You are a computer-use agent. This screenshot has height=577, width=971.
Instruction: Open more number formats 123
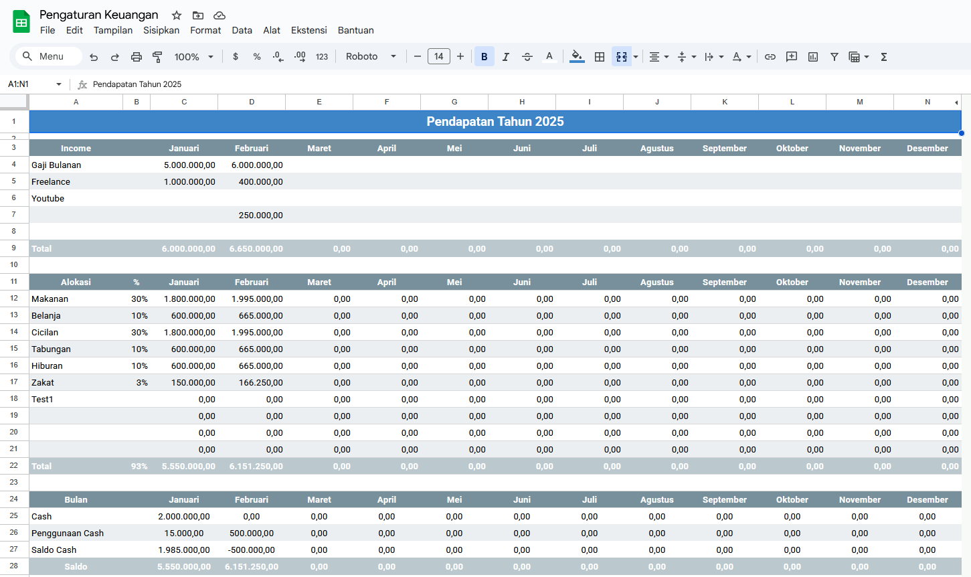[322, 57]
